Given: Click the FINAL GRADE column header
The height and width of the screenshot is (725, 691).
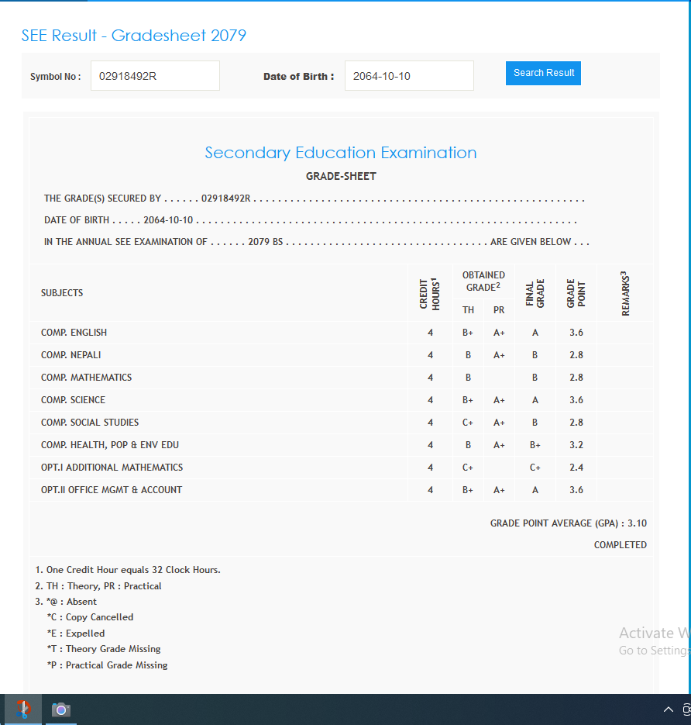Looking at the screenshot, I should tap(535, 293).
